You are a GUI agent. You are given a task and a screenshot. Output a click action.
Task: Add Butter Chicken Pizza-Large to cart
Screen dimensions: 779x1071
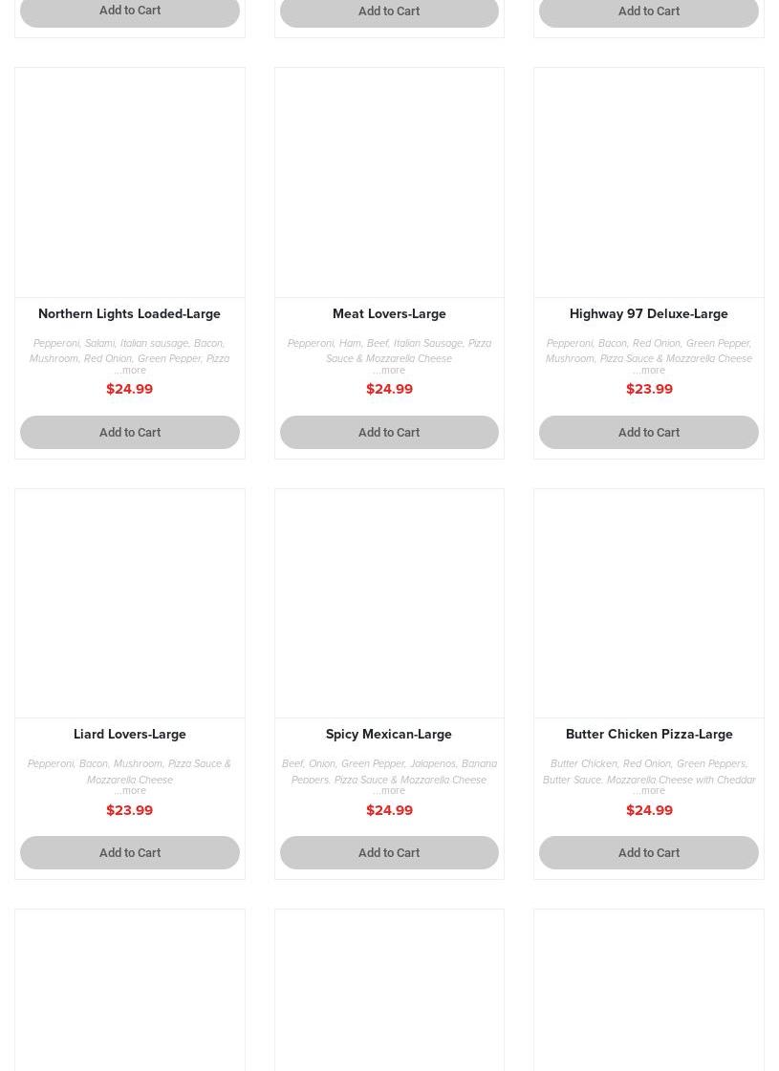(648, 852)
